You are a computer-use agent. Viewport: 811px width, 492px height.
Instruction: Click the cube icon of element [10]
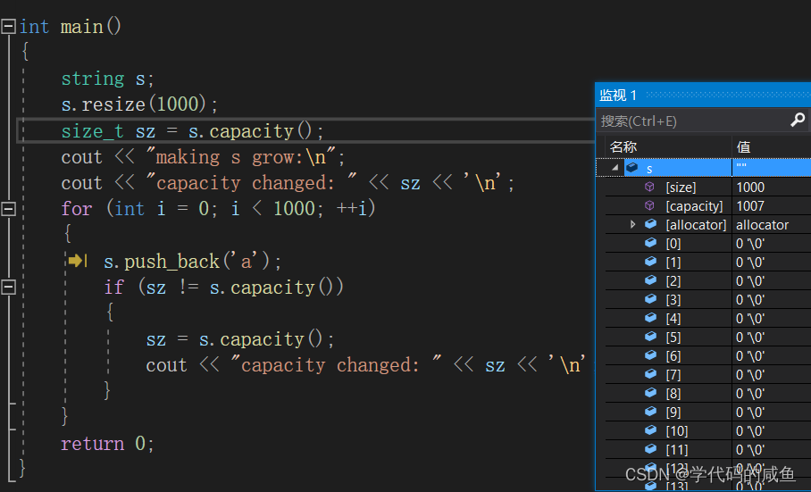[x=650, y=430]
